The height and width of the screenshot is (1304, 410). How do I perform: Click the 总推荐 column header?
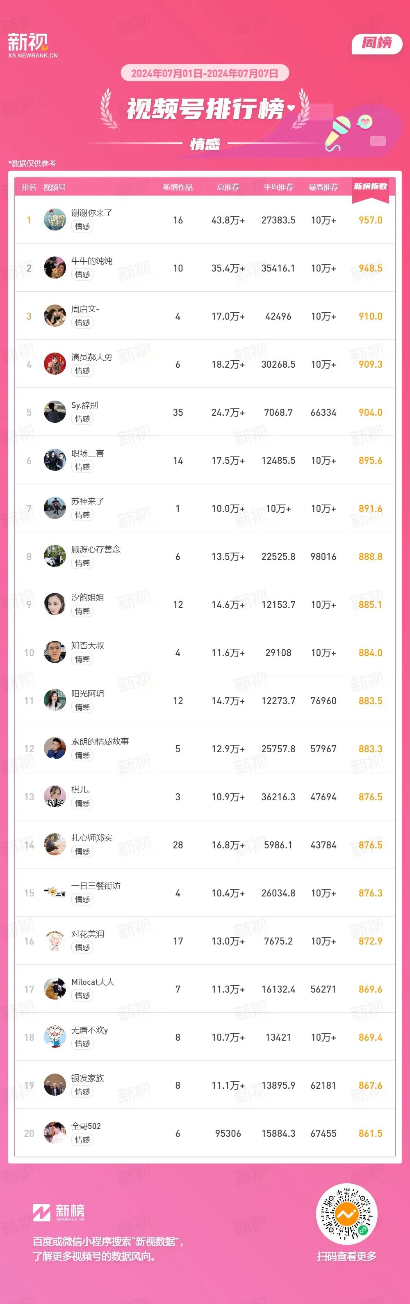tap(228, 187)
